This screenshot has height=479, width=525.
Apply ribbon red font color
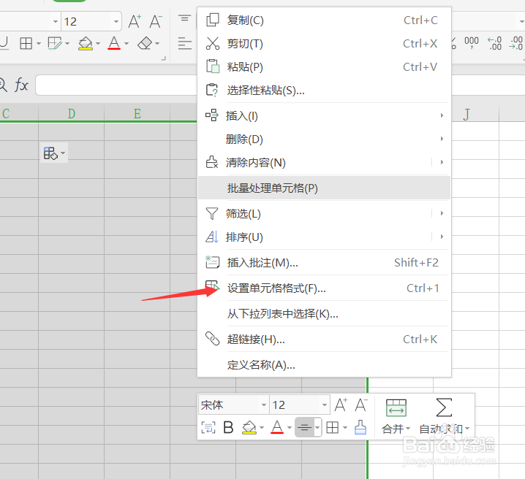[x=114, y=44]
